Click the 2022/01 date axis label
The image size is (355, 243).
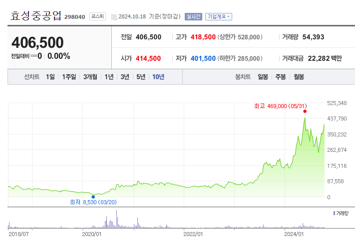(x=193, y=234)
